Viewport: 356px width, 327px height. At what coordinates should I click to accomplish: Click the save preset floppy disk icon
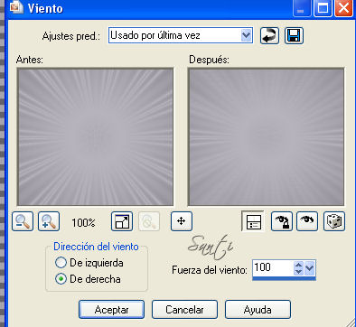tap(294, 36)
